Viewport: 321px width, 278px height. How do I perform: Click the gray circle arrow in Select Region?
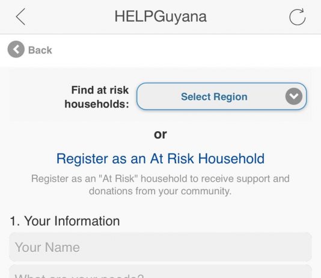coord(294,96)
